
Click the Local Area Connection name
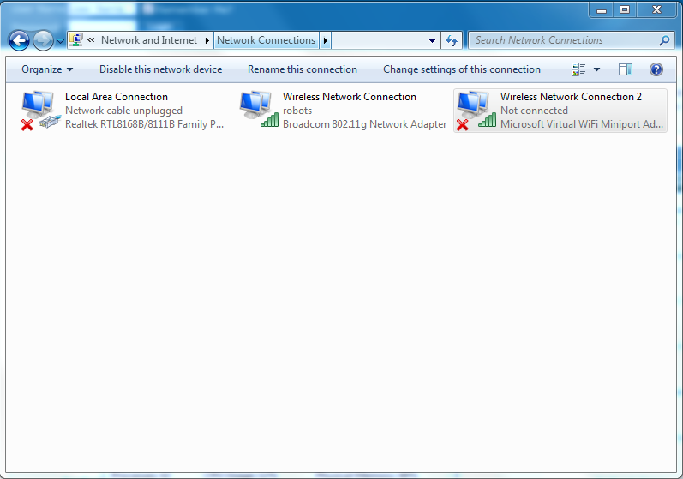[x=117, y=97]
